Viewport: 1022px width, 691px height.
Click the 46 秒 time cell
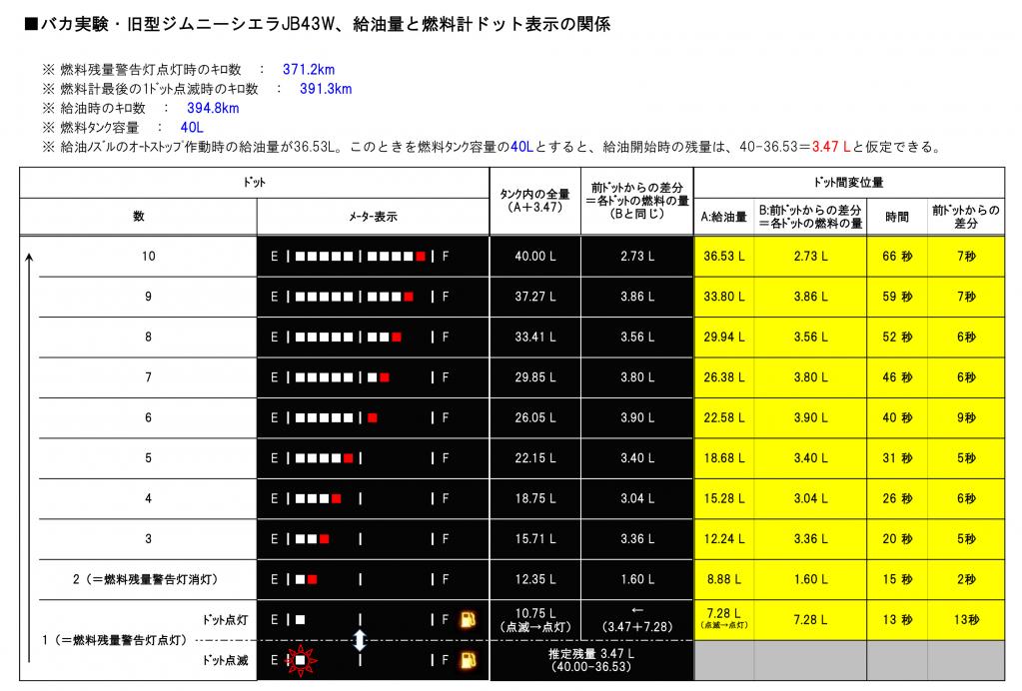point(897,377)
